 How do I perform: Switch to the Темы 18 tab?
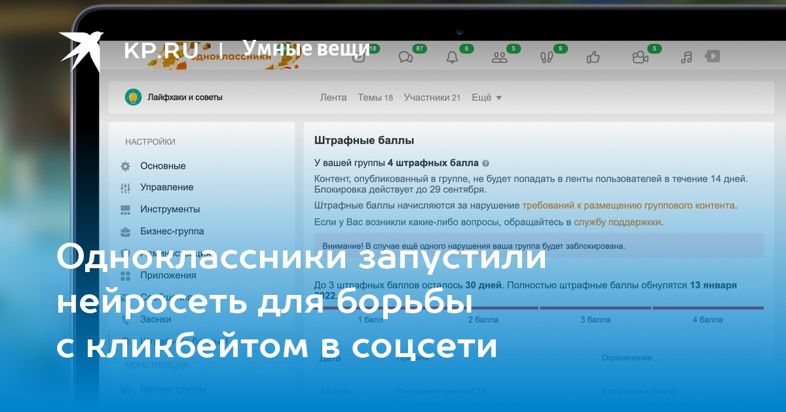pyautogui.click(x=375, y=97)
